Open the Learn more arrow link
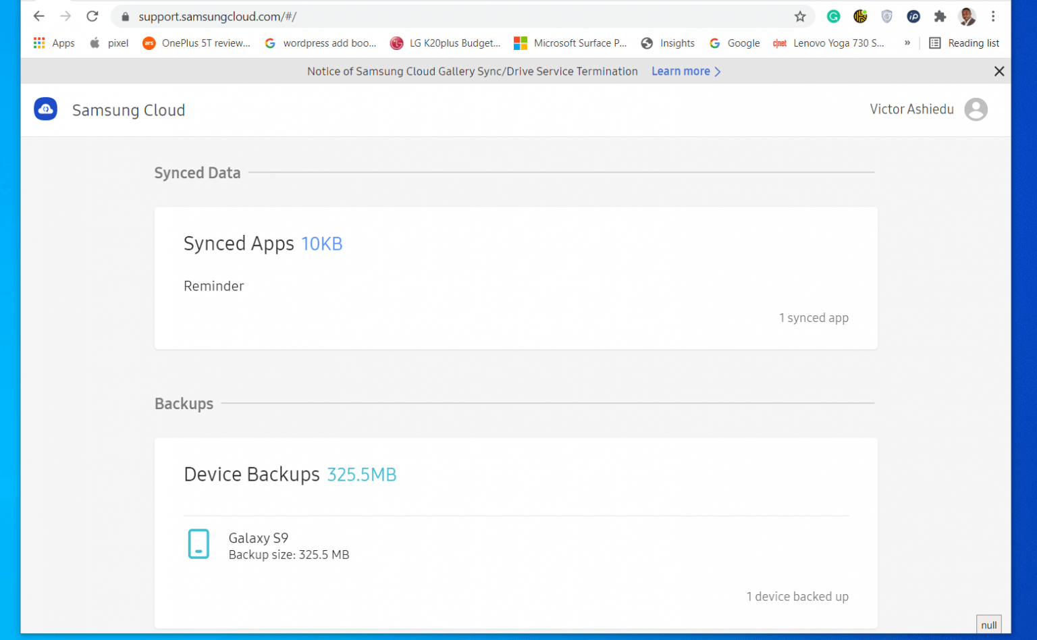The image size is (1037, 640). [x=719, y=71]
